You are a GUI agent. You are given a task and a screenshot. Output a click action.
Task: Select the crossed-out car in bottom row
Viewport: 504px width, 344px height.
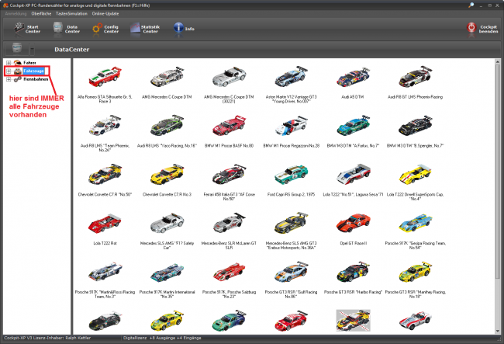point(353,321)
